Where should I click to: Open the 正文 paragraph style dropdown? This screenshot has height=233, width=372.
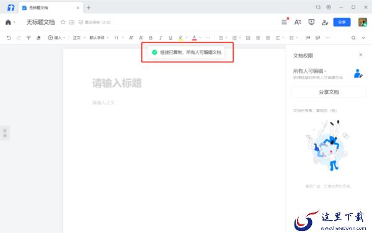[79, 38]
